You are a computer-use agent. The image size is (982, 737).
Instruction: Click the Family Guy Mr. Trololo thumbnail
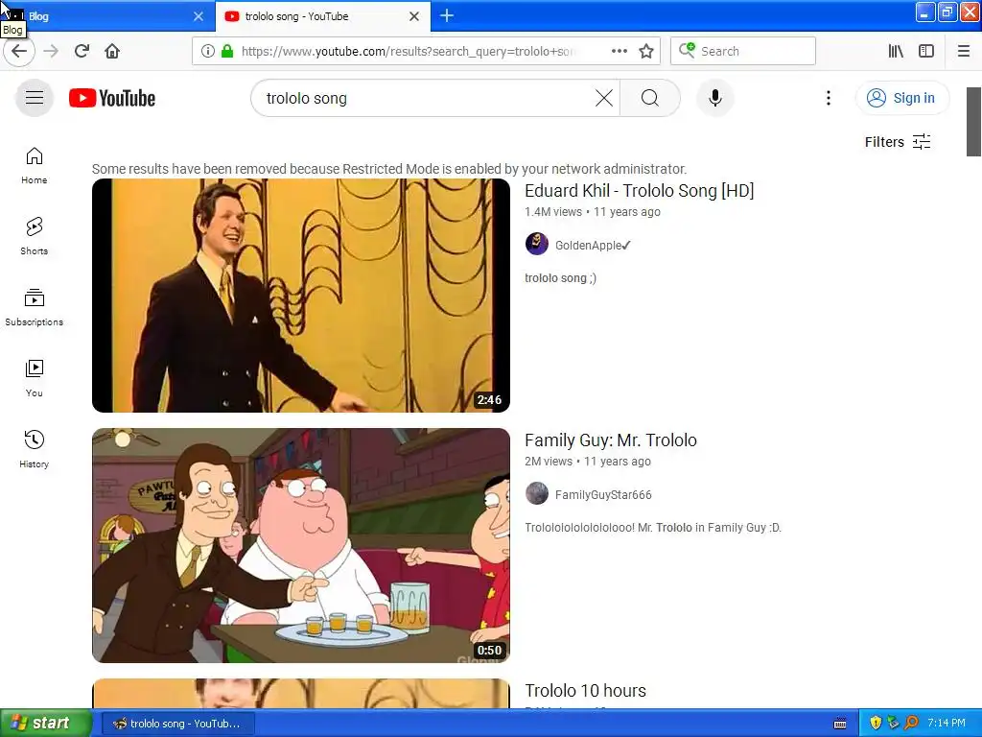[301, 545]
